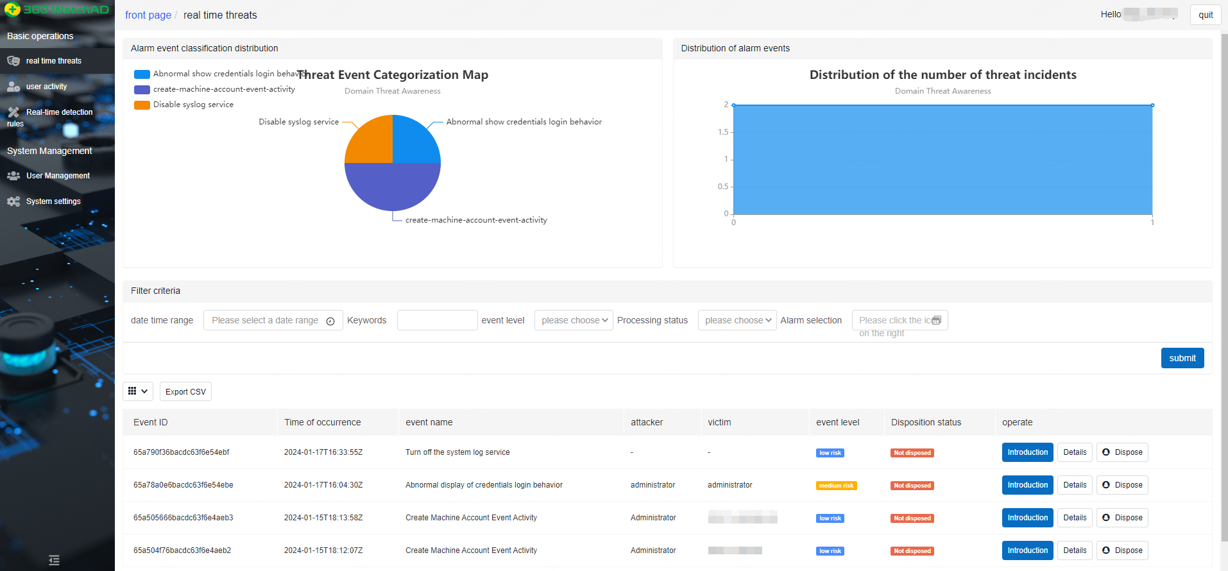The height and width of the screenshot is (571, 1228).
Task: Toggle the Abnormal show credentials legend swatch
Action: [x=142, y=74]
